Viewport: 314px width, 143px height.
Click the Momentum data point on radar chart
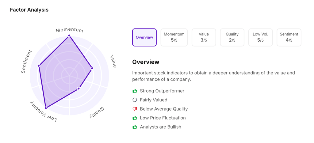[69, 36]
